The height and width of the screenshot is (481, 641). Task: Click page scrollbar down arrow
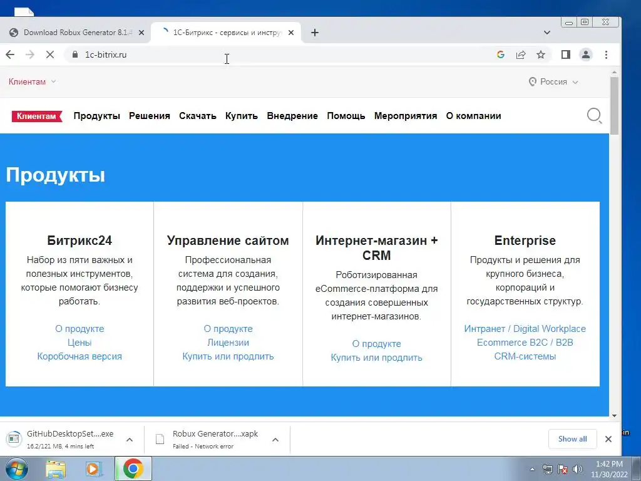coord(614,416)
